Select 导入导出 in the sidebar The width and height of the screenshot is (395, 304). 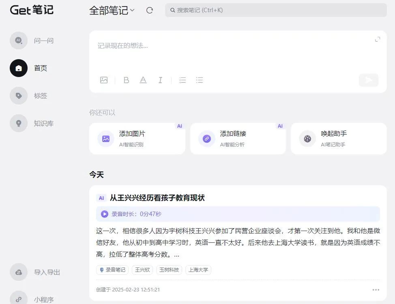click(47, 272)
